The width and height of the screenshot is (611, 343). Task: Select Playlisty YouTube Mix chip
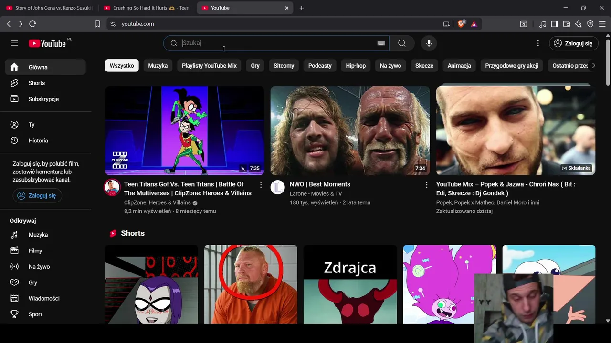click(209, 66)
